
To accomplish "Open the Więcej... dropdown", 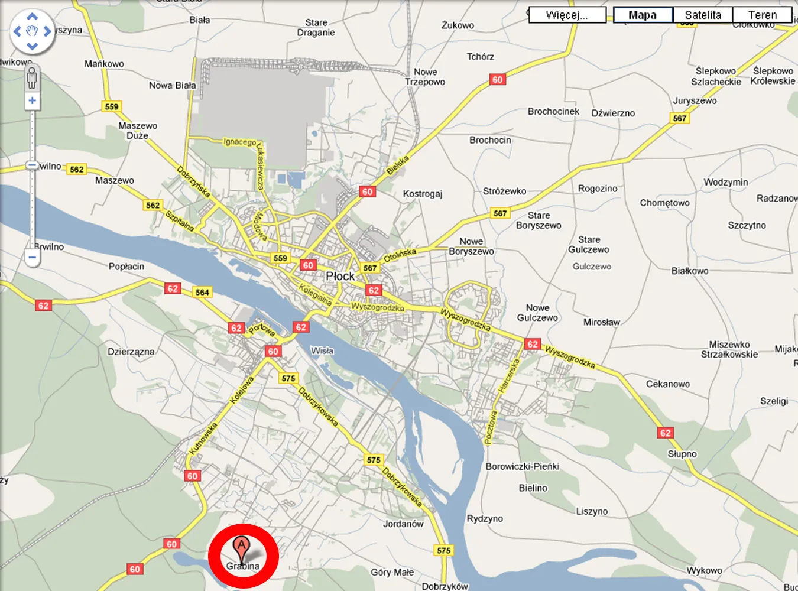I will pyautogui.click(x=567, y=15).
